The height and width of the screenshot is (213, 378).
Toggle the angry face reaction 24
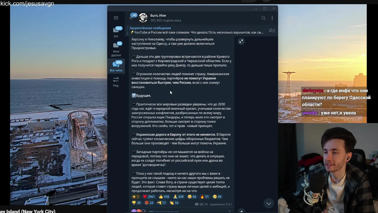point(149,203)
